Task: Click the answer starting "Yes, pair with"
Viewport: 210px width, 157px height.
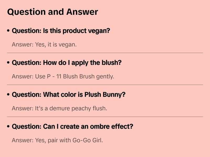Action: coord(57,140)
